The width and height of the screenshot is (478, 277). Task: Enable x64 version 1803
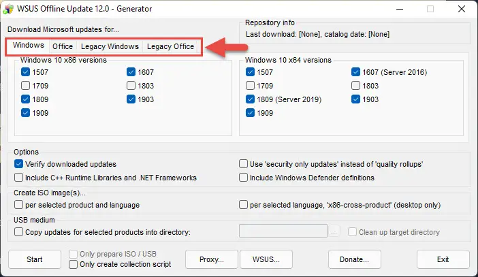pos(355,86)
